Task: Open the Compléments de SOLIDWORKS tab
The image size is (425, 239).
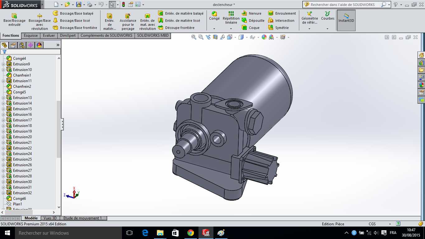Action: click(x=106, y=35)
